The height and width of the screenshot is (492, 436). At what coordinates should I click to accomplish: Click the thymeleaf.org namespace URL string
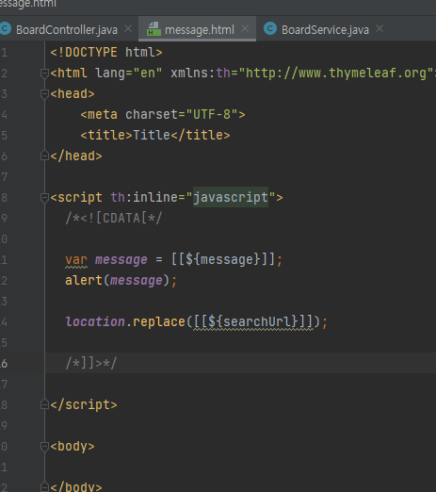(337, 74)
